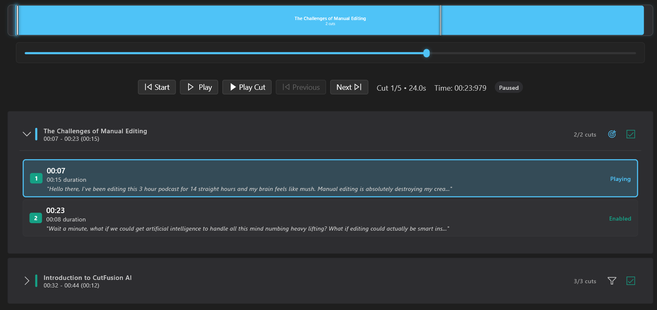Click the playback position slider handle
This screenshot has height=310, width=657.
426,53
